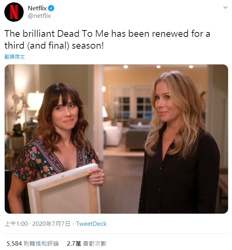The image size is (232, 250).
Task: Select the red N in the Netflix avatar
Action: pos(14,12)
